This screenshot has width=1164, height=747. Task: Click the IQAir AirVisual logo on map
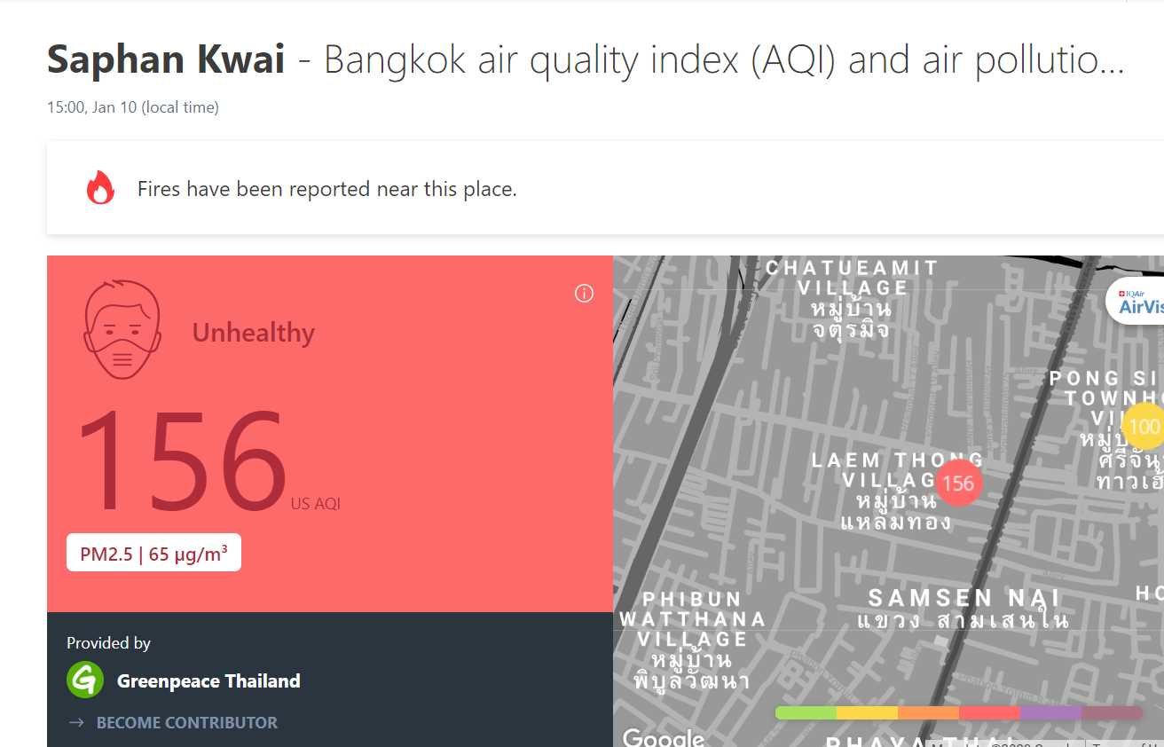click(1138, 303)
